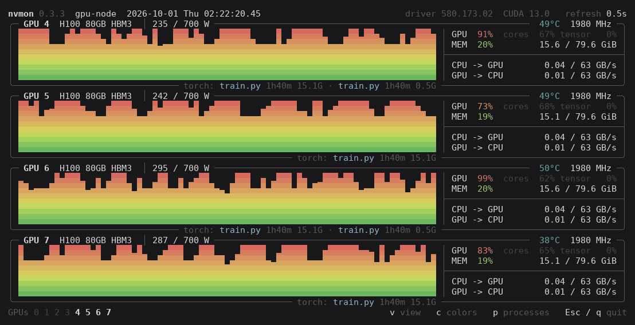Click GPU 6 utilization history graph
635x325 pixels.
227,199
